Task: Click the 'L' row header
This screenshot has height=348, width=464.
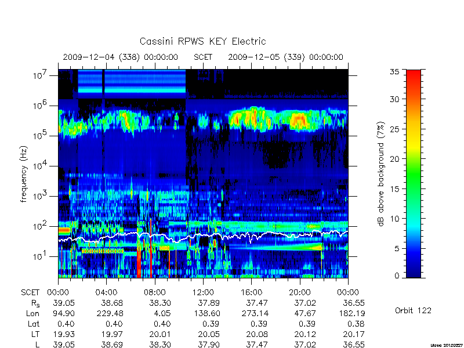Action: [37, 345]
